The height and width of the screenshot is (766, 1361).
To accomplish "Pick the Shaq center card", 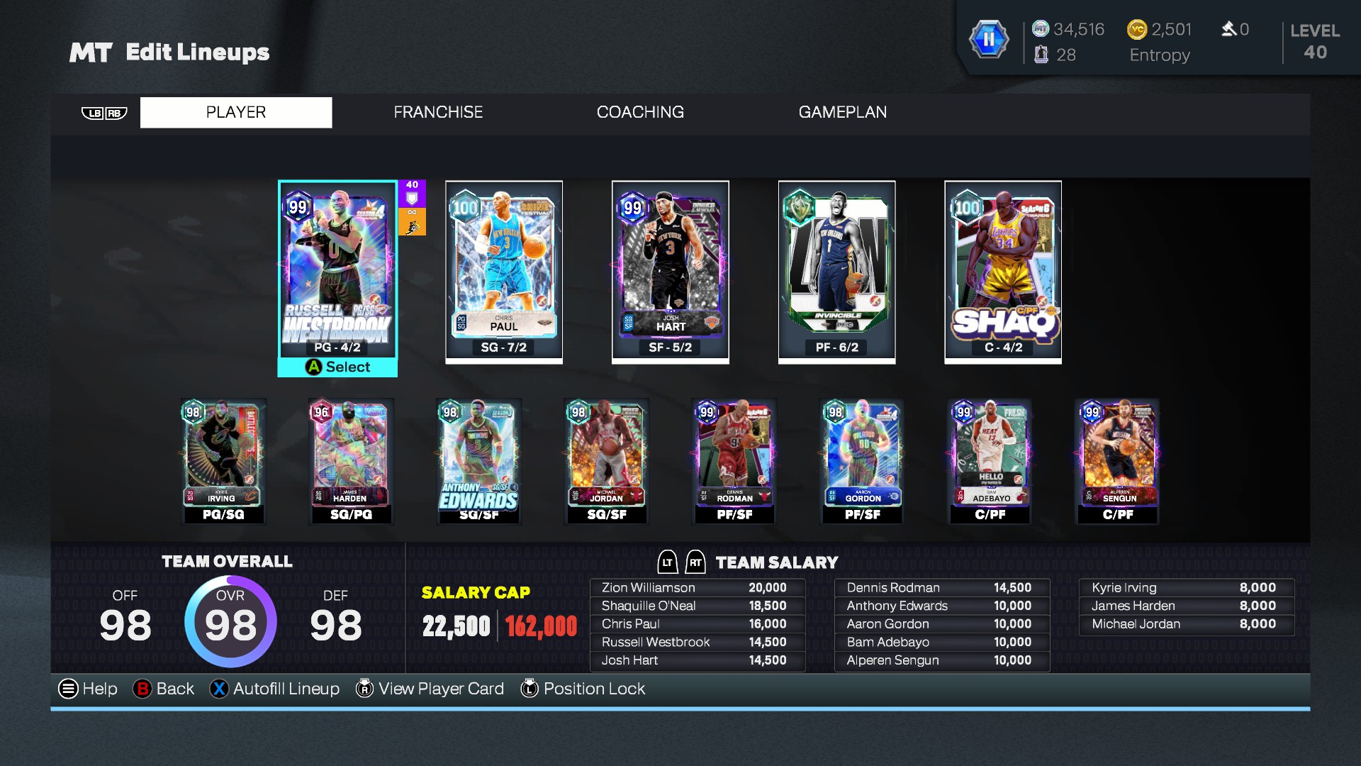I will click(x=1003, y=272).
